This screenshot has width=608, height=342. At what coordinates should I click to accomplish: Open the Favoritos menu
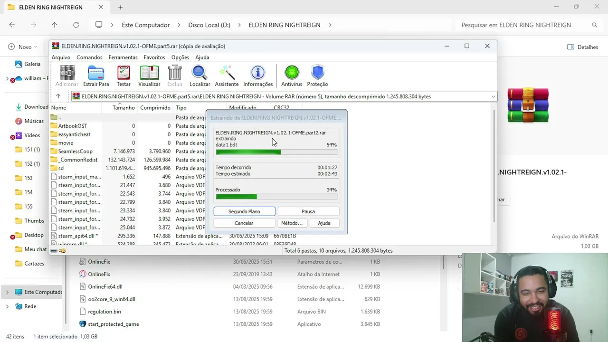[x=154, y=57]
